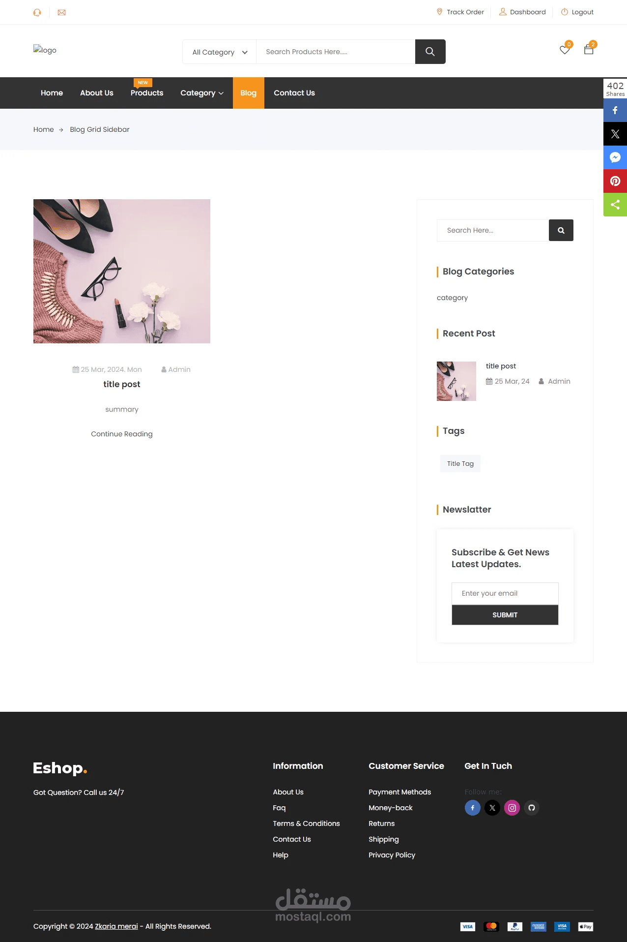
Task: Open the shopping bag cart icon
Action: pos(589,49)
